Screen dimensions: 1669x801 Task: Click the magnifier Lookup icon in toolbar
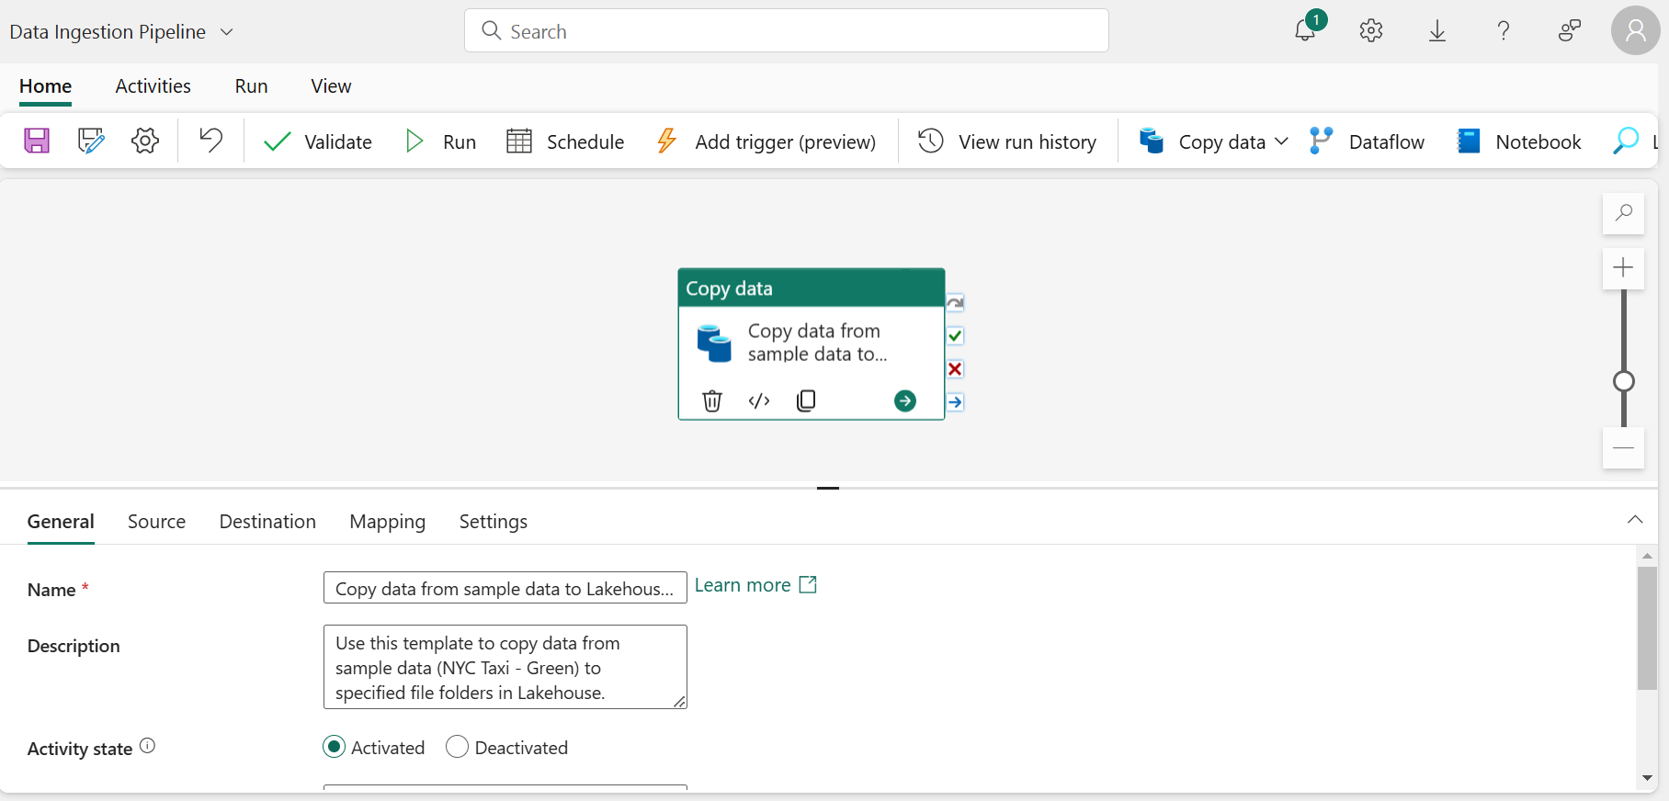1626,141
